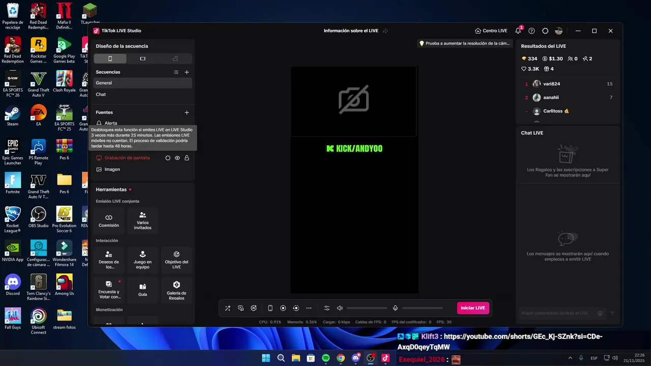Click the record button in toolbar
This screenshot has height=366, width=651.
tap(283, 308)
